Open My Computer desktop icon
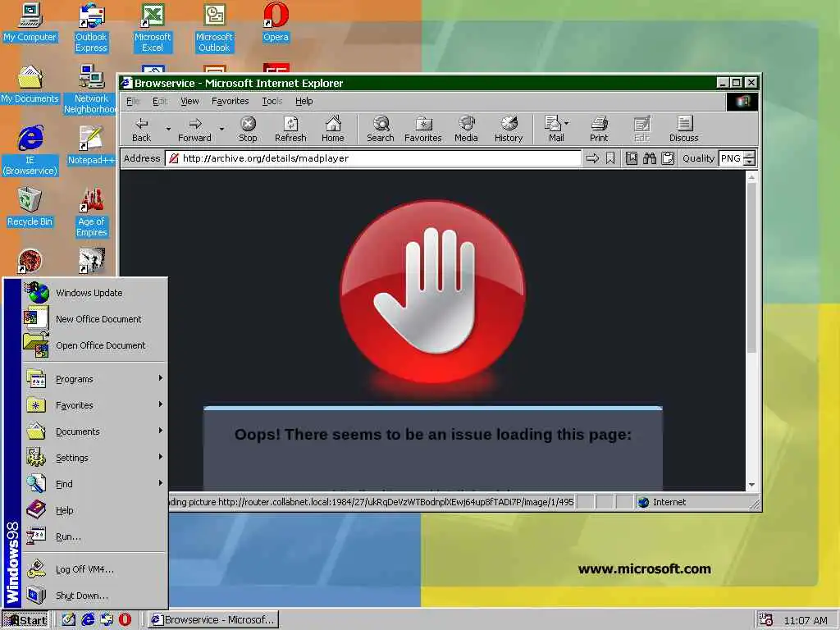The image size is (840, 630). click(x=30, y=22)
